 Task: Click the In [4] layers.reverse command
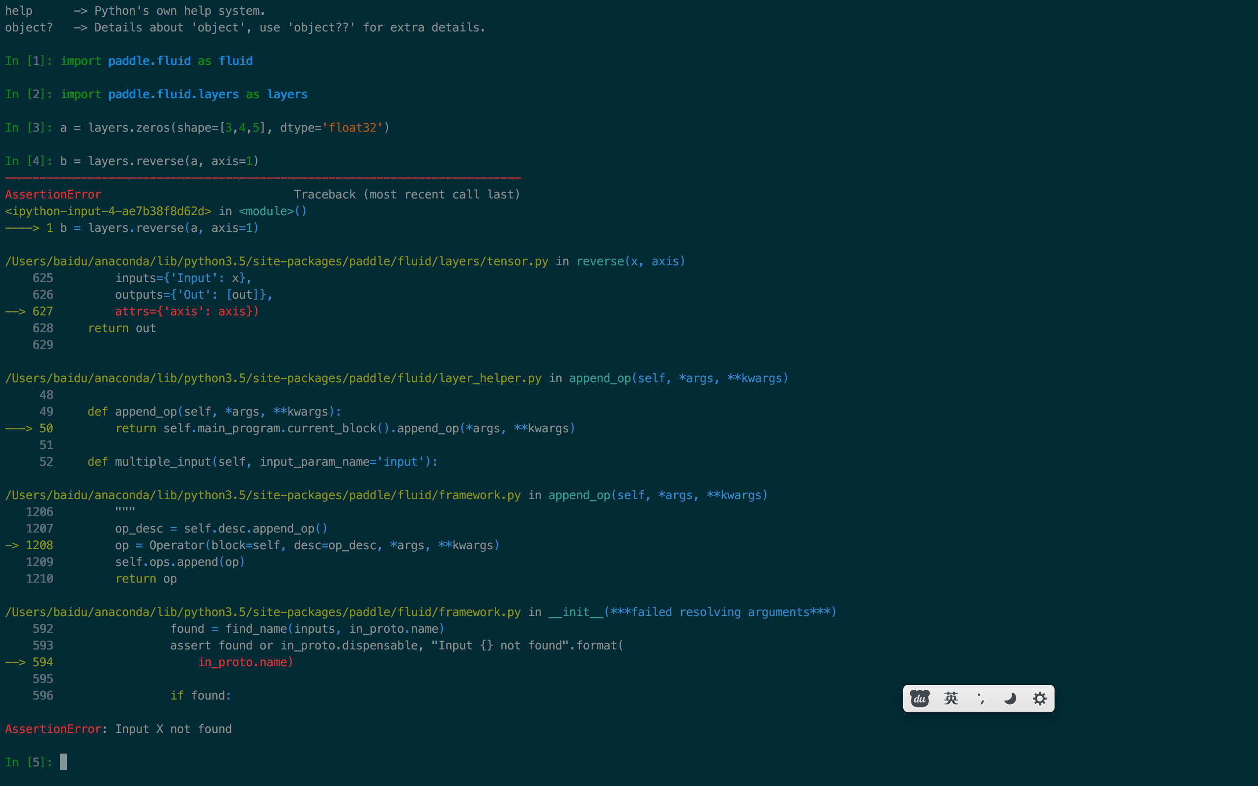tap(159, 161)
